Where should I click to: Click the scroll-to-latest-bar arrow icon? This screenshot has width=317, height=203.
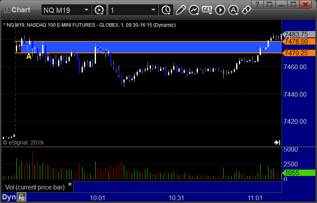point(277,142)
